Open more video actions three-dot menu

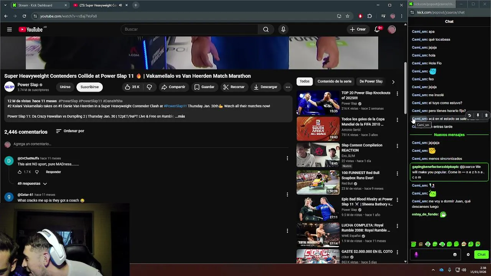[288, 87]
